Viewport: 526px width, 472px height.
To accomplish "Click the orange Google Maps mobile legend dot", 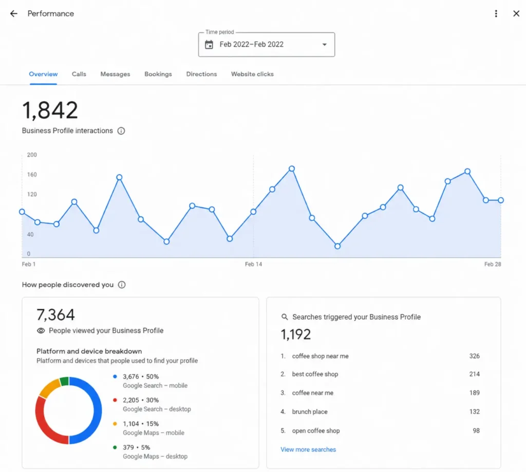I will (x=115, y=424).
